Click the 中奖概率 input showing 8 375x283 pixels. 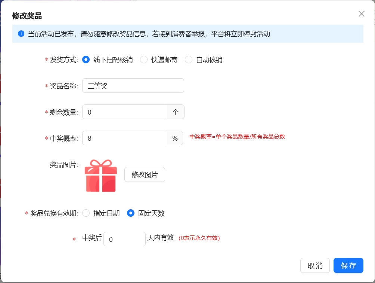pyautogui.click(x=124, y=138)
